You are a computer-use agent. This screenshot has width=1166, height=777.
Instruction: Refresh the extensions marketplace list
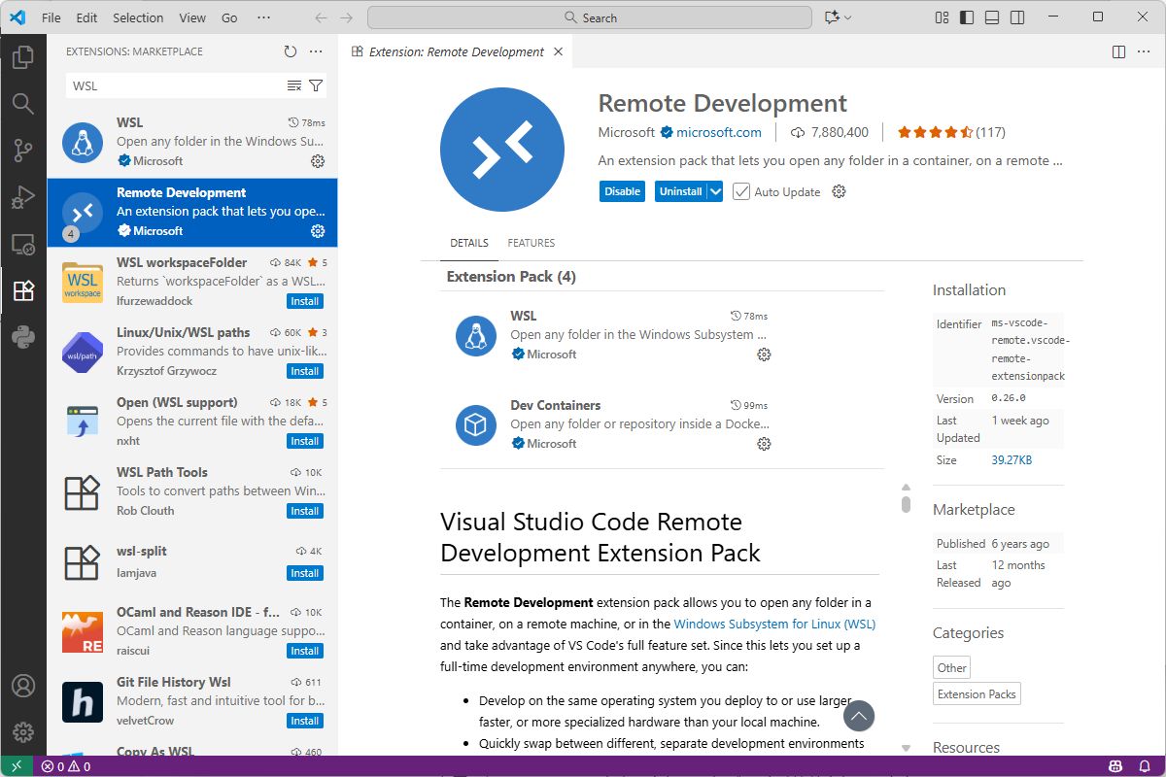click(291, 51)
